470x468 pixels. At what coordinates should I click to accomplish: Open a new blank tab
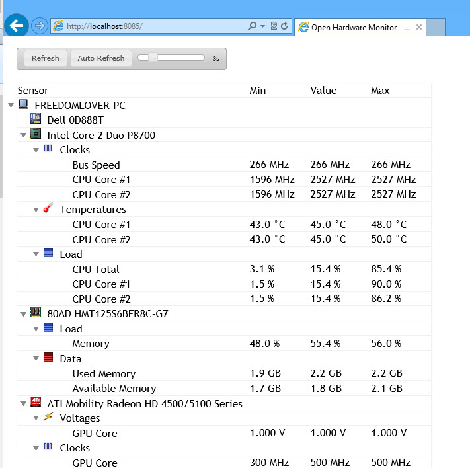click(x=436, y=27)
